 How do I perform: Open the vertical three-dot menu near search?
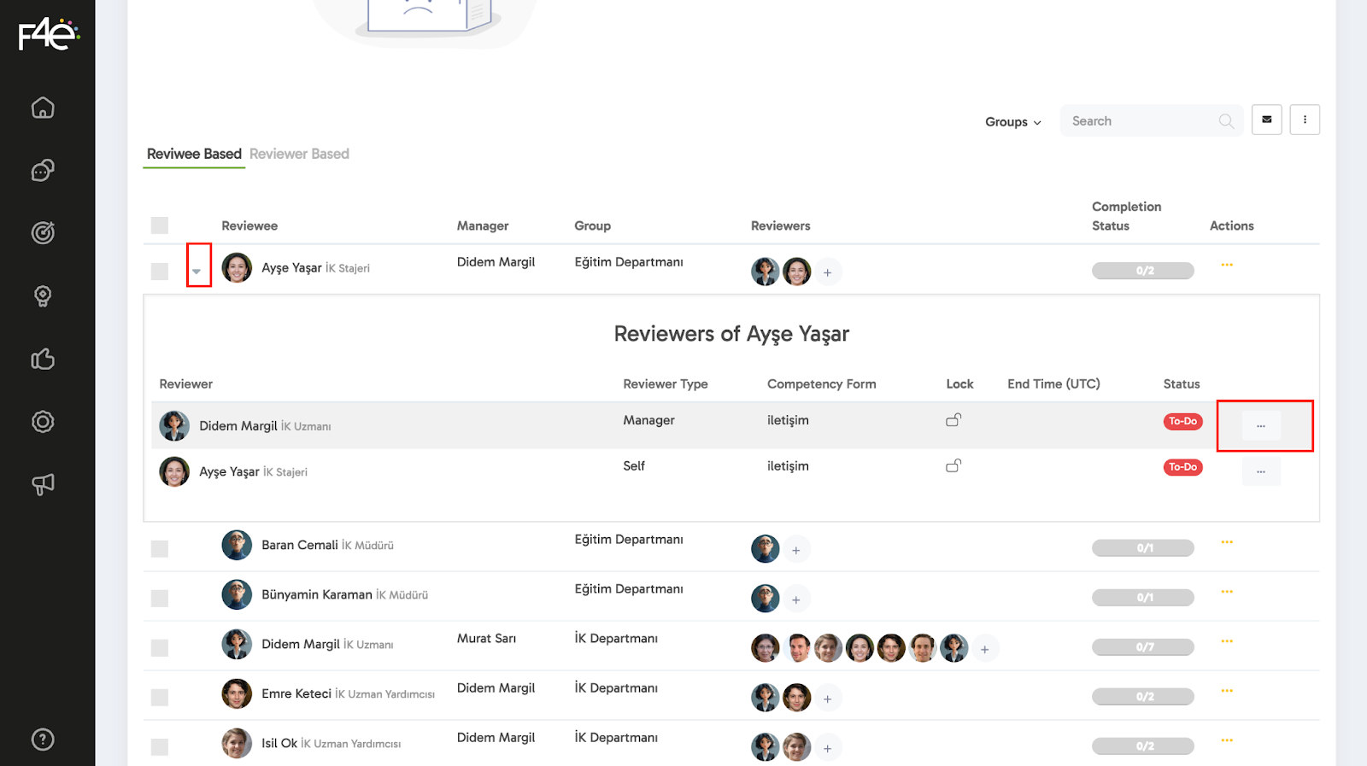click(x=1305, y=120)
